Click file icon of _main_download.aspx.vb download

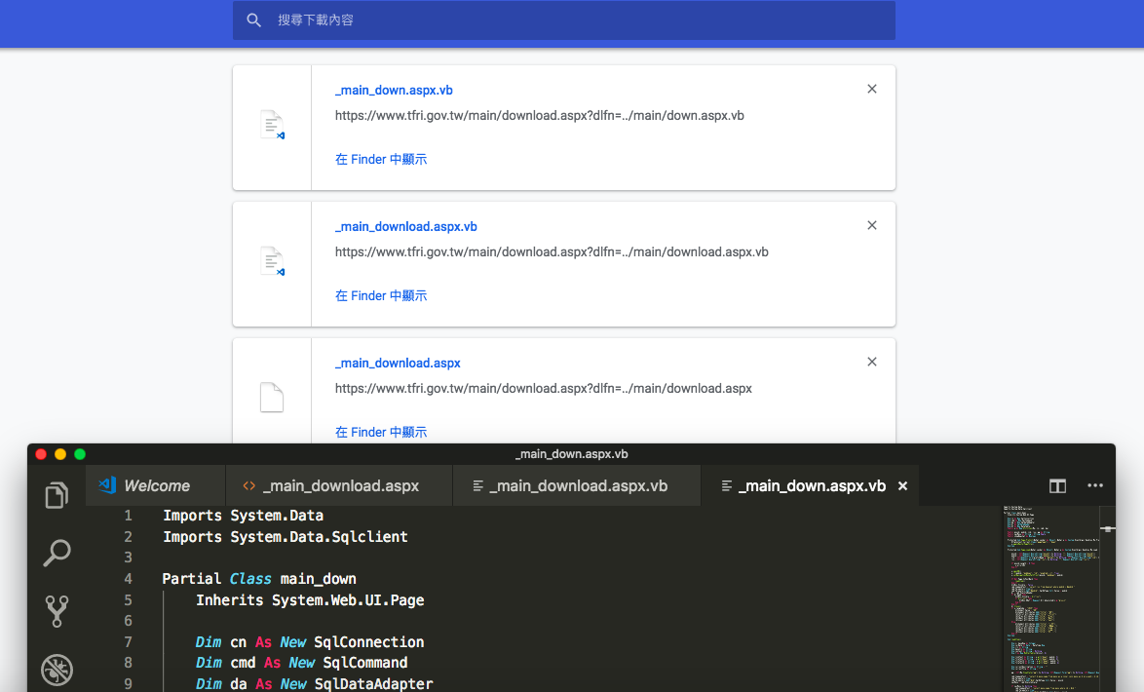pyautogui.click(x=272, y=261)
